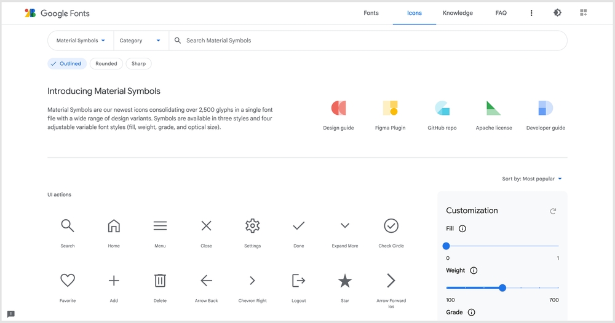Go to the Fonts tab

[371, 13]
